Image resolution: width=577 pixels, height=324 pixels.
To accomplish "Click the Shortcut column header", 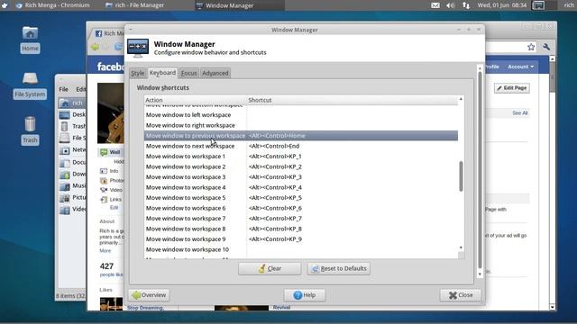I will click(353, 100).
